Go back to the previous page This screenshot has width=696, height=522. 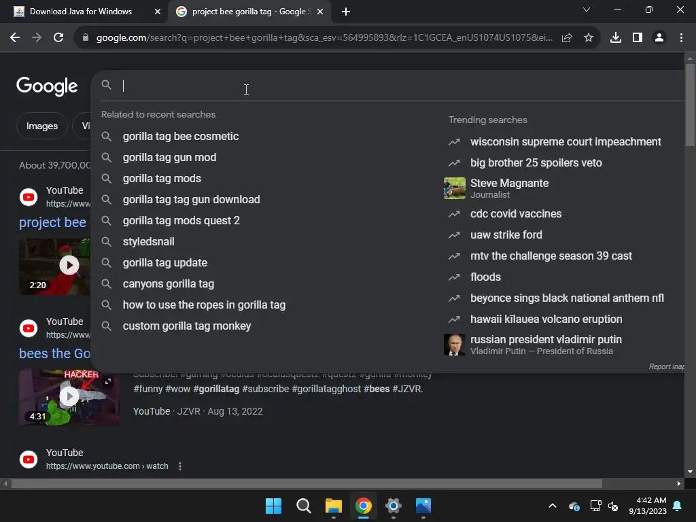pos(15,38)
